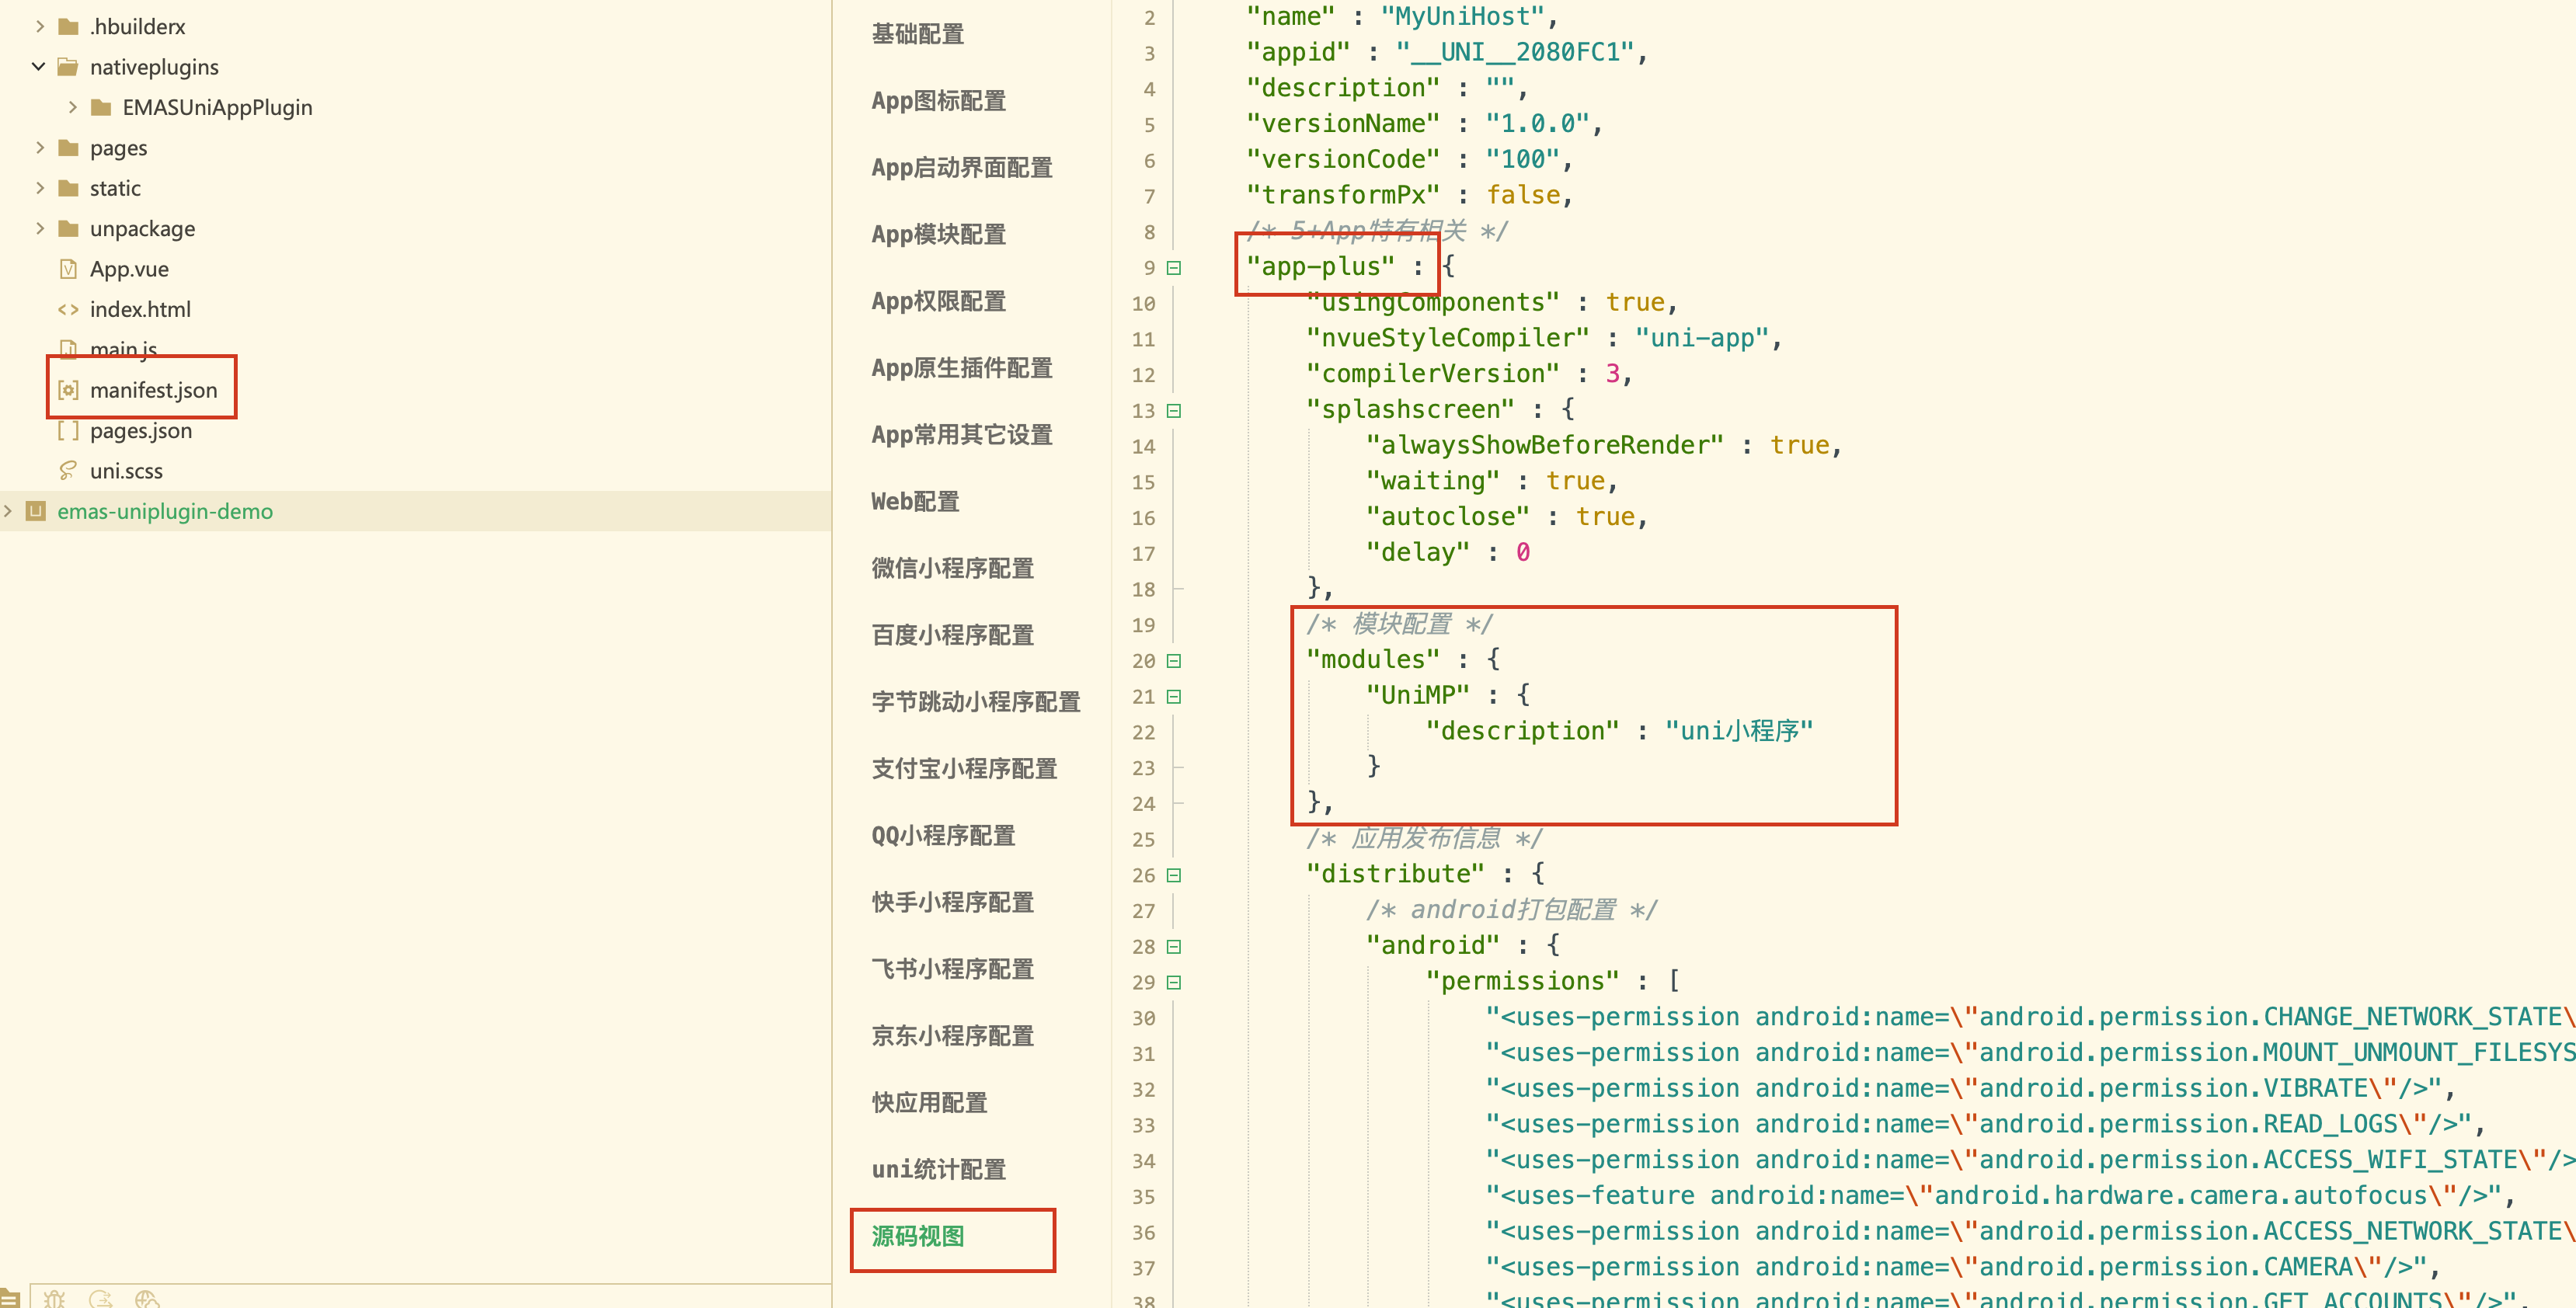Open the 快应用配置 tab
2576x1308 pixels.
pos(929,1103)
